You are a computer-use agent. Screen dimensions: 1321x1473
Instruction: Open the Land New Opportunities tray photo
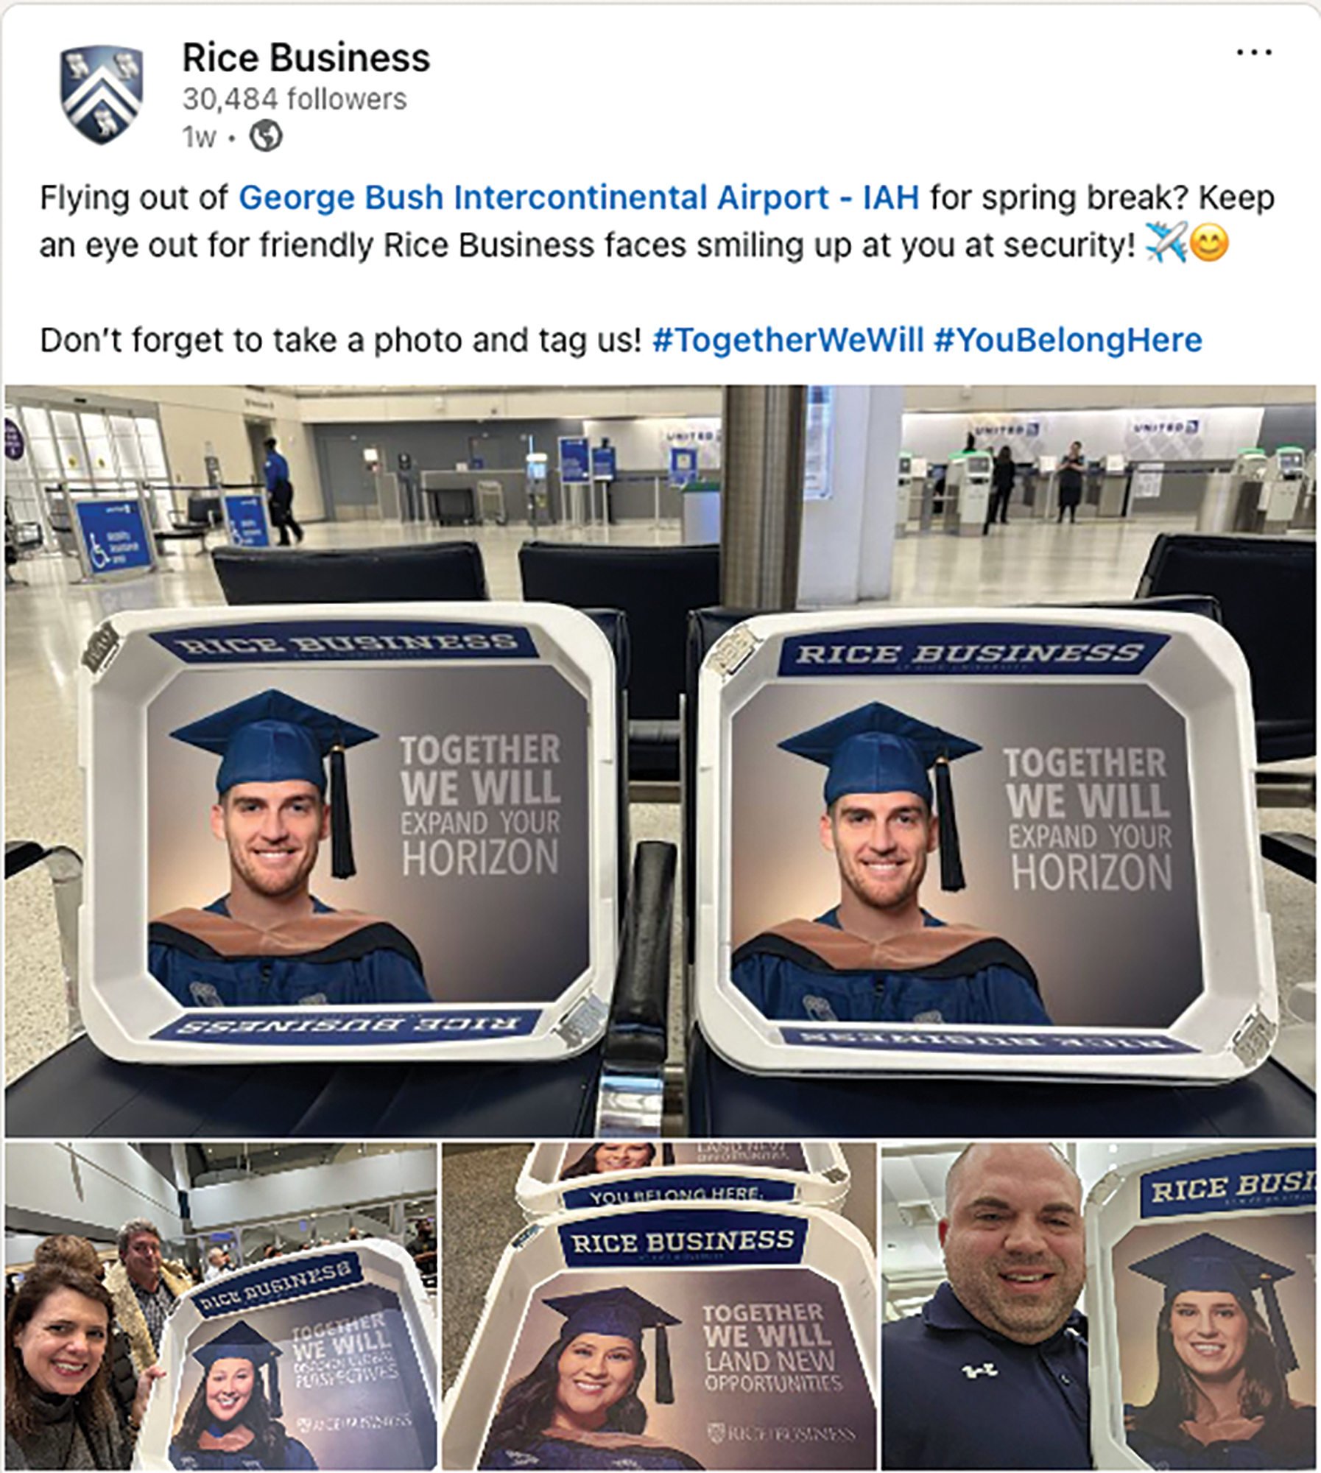click(x=659, y=1307)
